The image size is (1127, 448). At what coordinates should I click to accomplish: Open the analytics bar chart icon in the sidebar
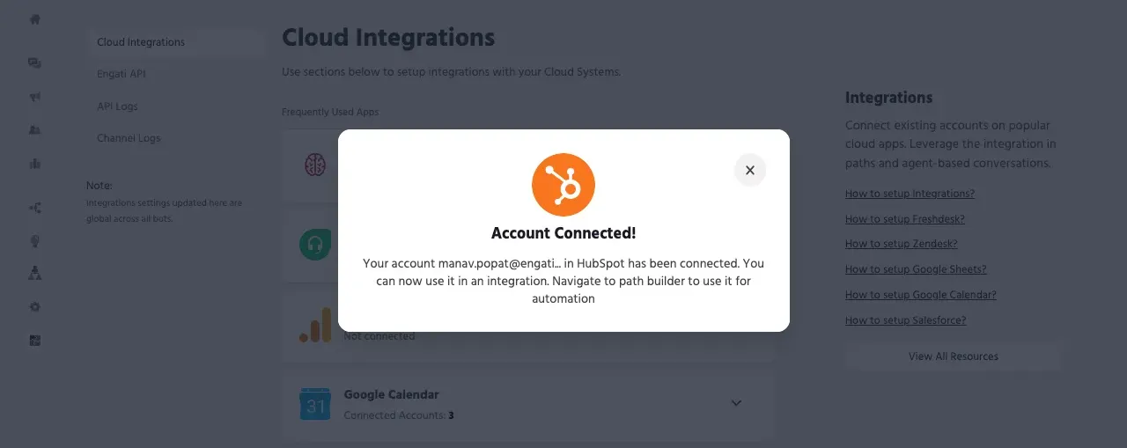[x=35, y=163]
